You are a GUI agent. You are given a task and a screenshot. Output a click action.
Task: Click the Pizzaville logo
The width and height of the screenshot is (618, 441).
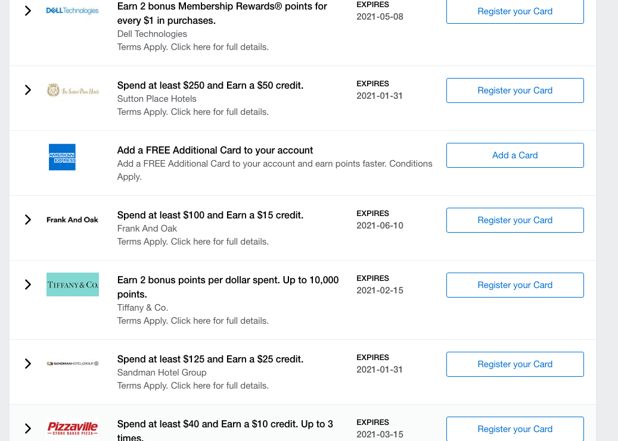[73, 428]
